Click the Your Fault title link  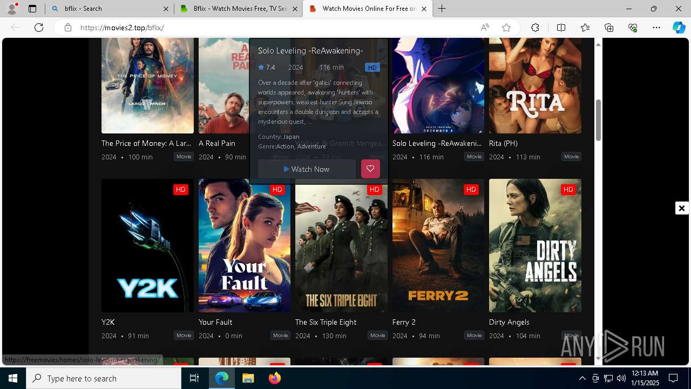(215, 322)
